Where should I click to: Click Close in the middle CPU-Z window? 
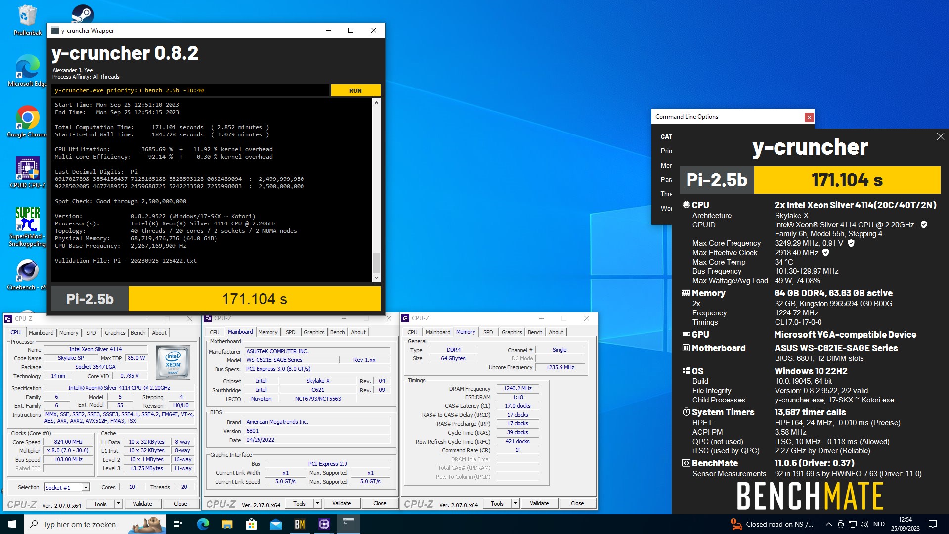[380, 503]
